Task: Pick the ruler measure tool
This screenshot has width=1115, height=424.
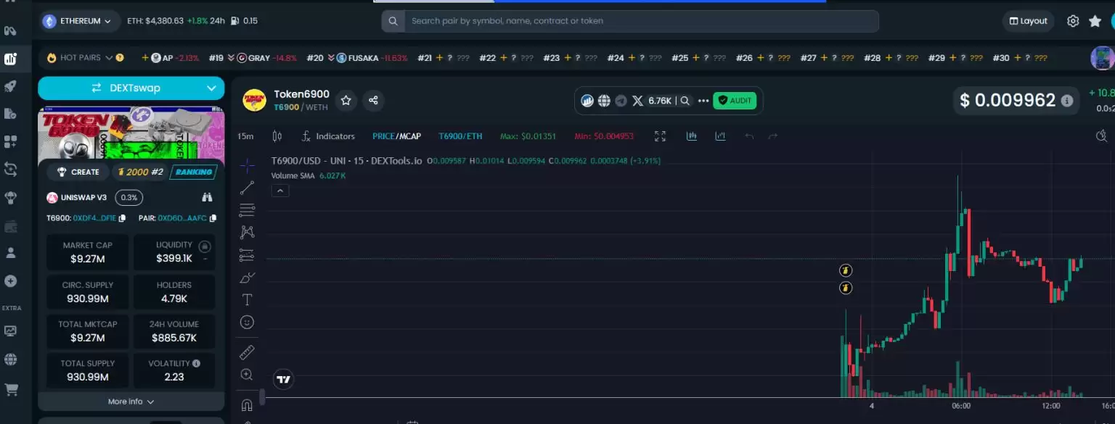Action: [x=247, y=352]
